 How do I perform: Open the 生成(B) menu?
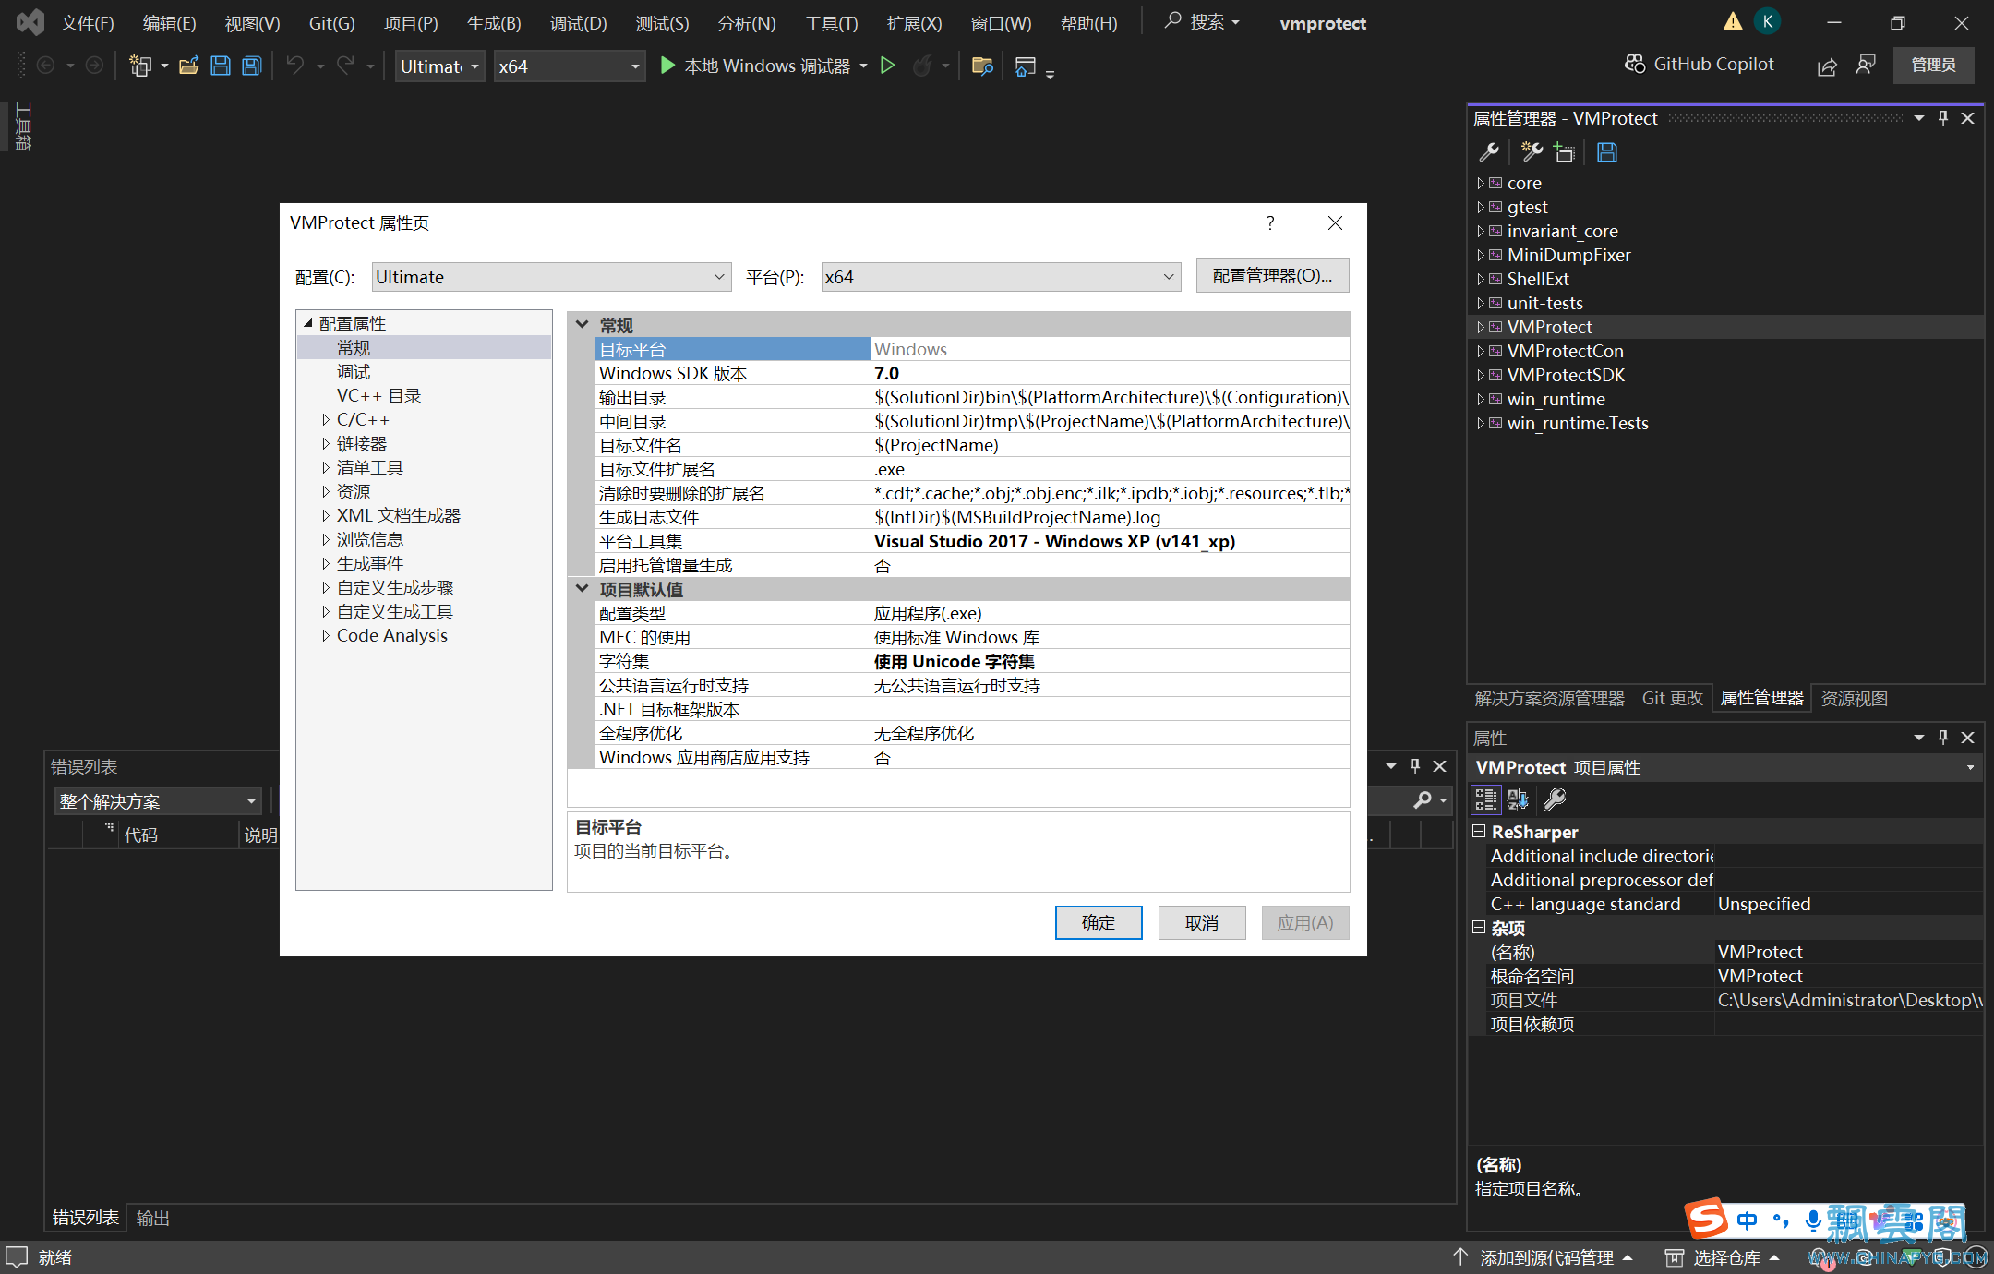[494, 23]
